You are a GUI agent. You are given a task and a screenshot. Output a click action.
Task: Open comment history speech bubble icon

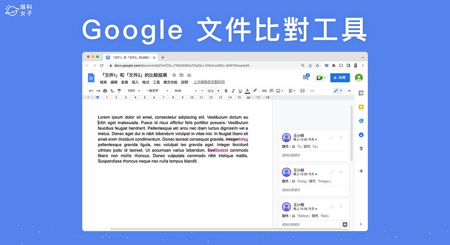[x=306, y=78]
